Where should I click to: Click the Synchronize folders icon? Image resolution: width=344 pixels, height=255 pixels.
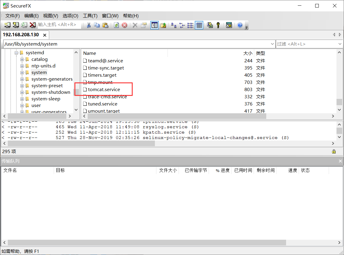point(210,25)
